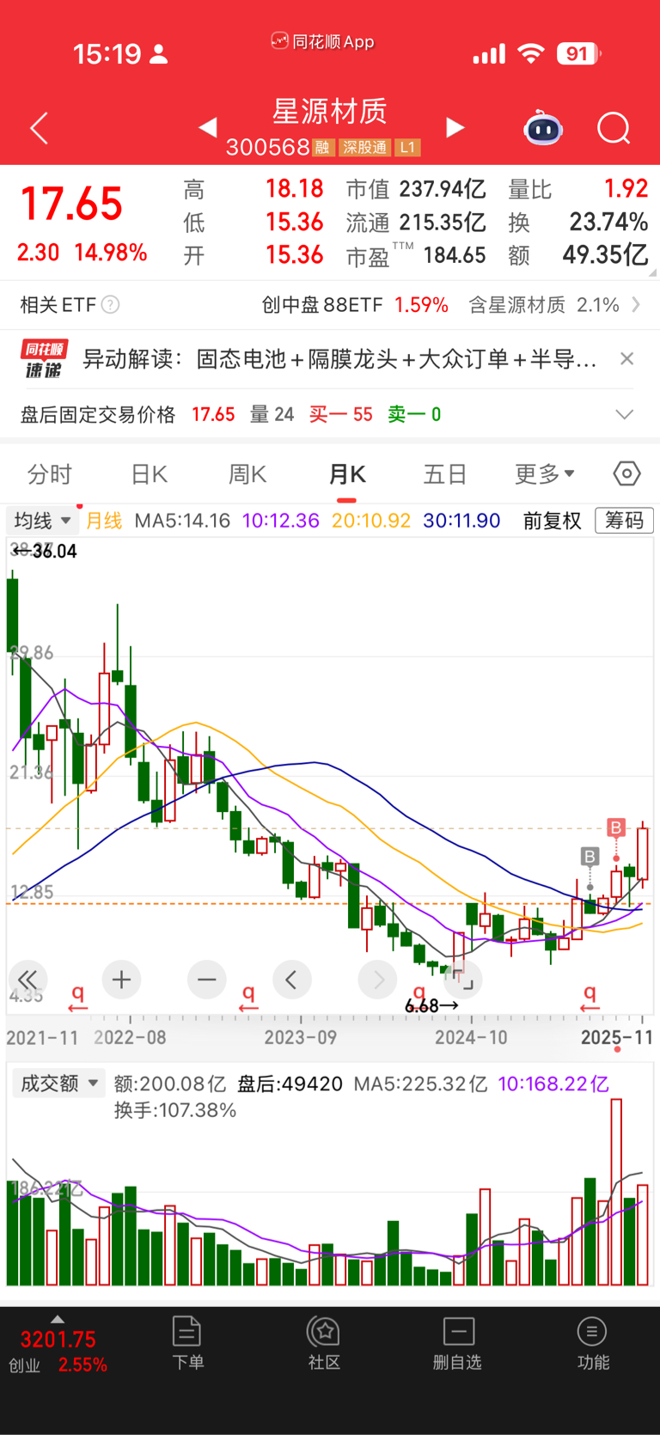Tap the MA5:14.16 value
Viewport: 660px width, 1435px height.
point(182,521)
